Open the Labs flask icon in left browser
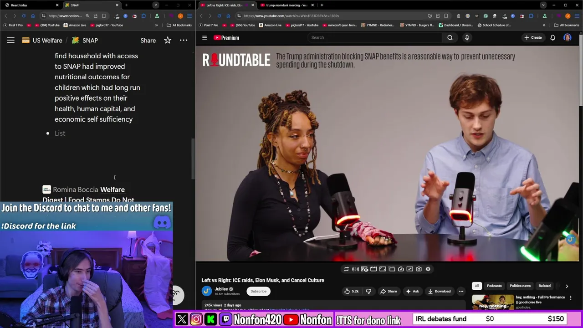Viewport: 583px width, 328px height. (157, 16)
